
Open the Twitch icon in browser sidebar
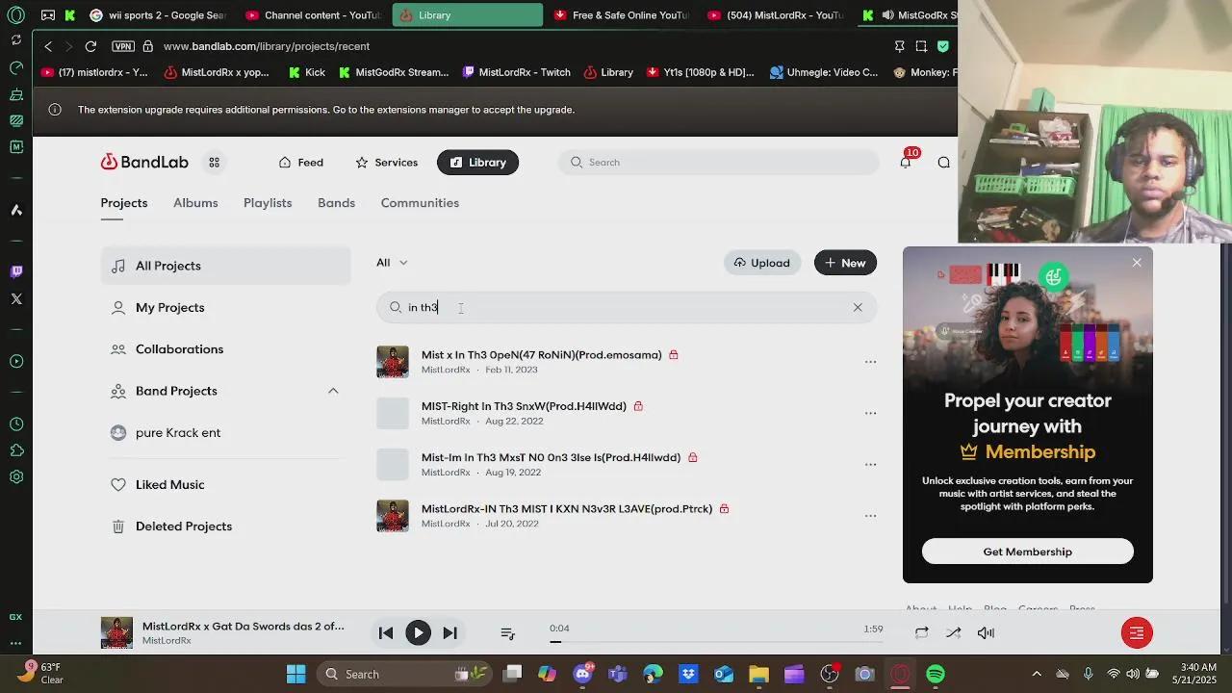[16, 272]
